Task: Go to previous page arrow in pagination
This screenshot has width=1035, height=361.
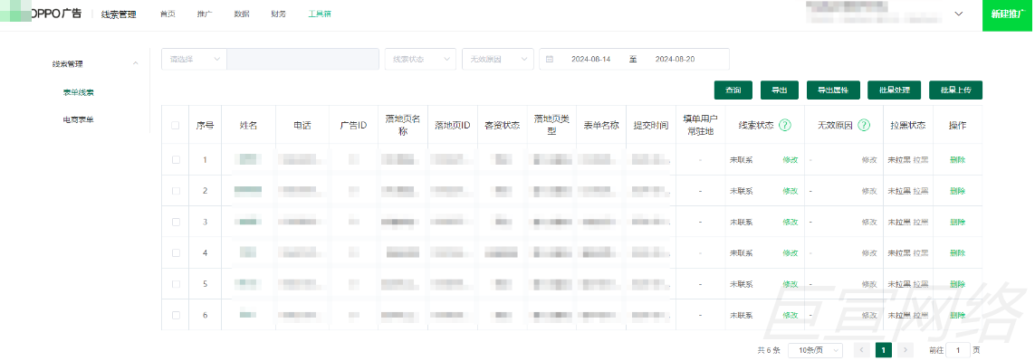Action: tap(861, 350)
